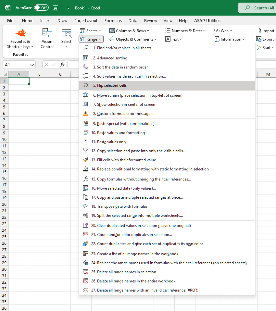Click the Flip selected cells icon
The image size is (276, 311).
[86, 85]
